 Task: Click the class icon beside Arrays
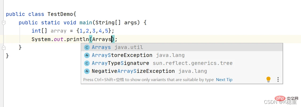tap(87, 47)
